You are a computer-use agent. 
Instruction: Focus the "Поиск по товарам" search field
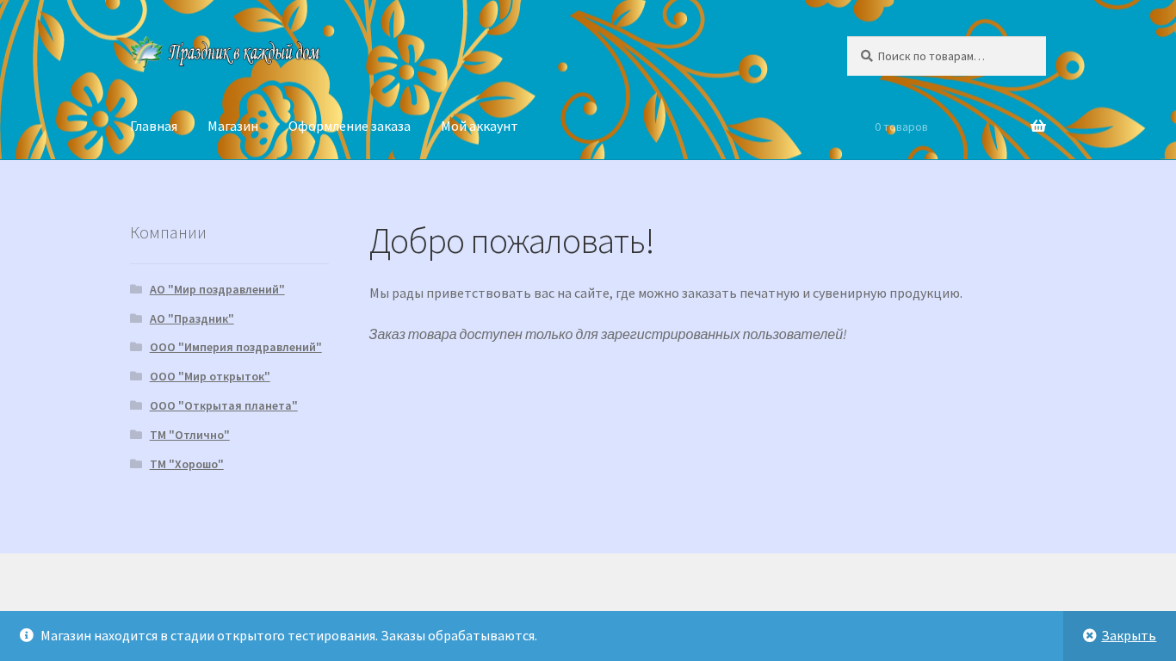[x=946, y=56]
